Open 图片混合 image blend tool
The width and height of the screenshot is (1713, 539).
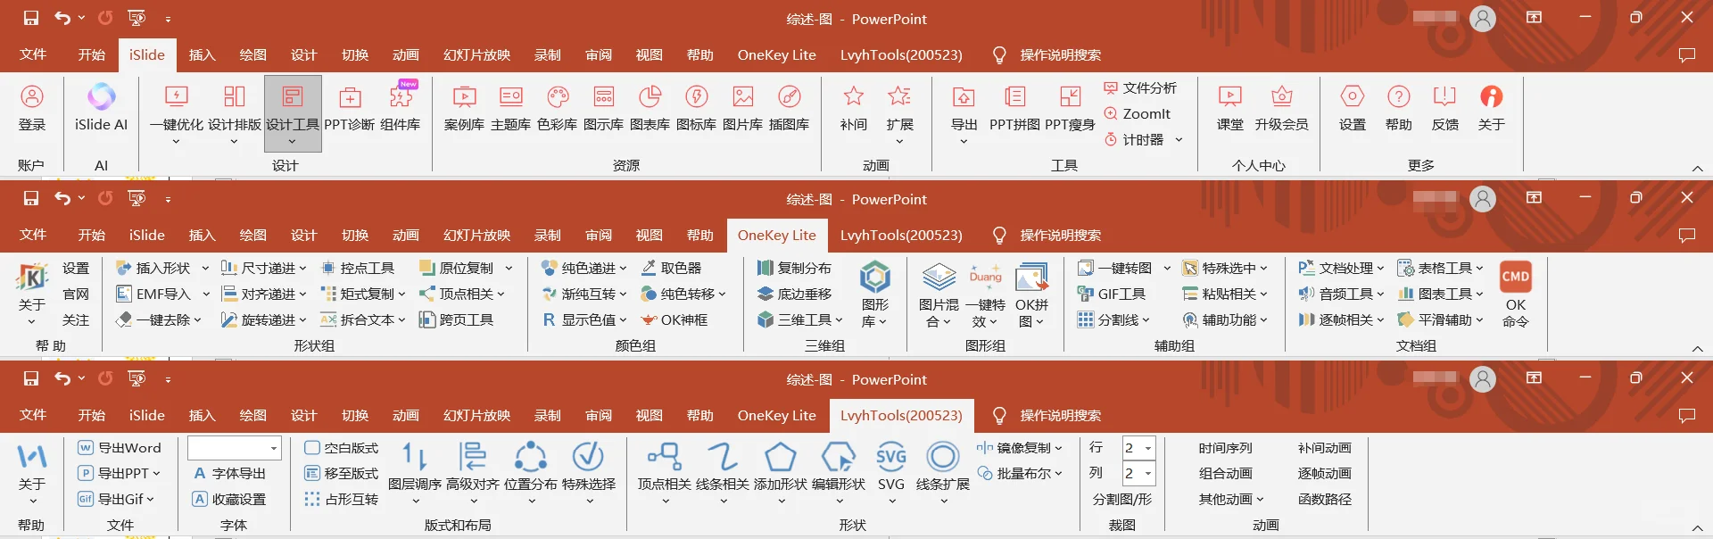939,294
